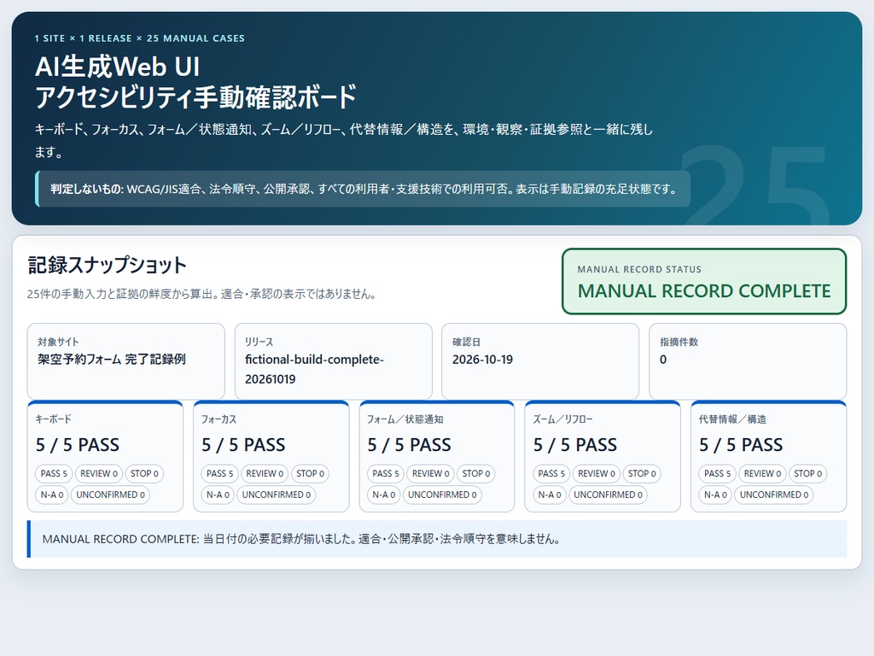The image size is (874, 656).
Task: Click UNCONFIRMED 0 chip in フォーム／状態通知 card
Action: pos(442,495)
